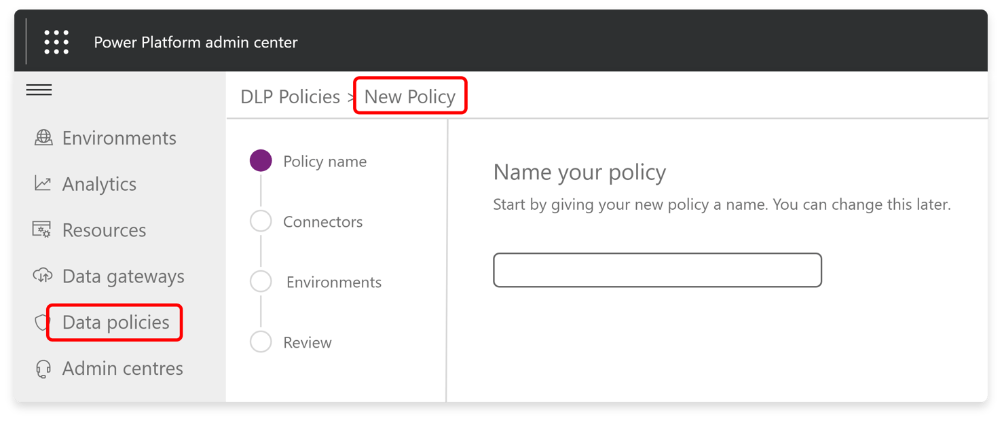Image resolution: width=1002 pixels, height=421 pixels.
Task: Click the purple Policy name progress marker
Action: 261,161
